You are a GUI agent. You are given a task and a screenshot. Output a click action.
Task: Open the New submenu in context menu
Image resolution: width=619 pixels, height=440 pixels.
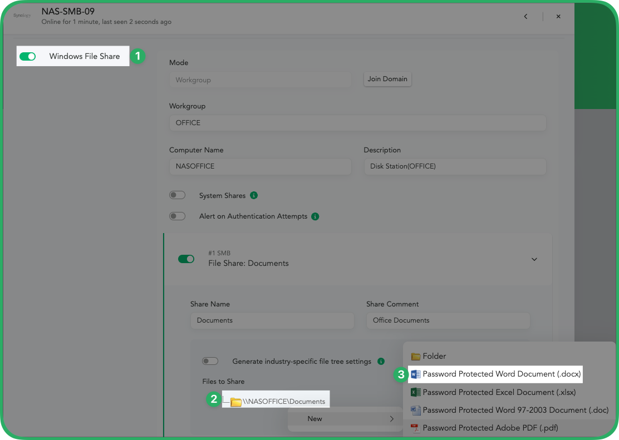pyautogui.click(x=344, y=419)
